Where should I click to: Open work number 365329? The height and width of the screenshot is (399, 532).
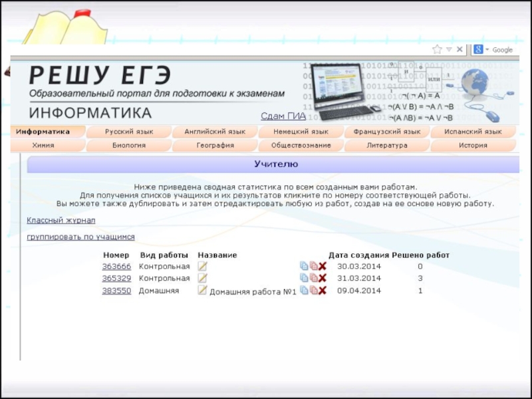coord(116,278)
